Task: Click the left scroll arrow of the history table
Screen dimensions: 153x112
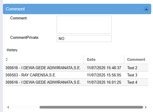Action: point(8,107)
